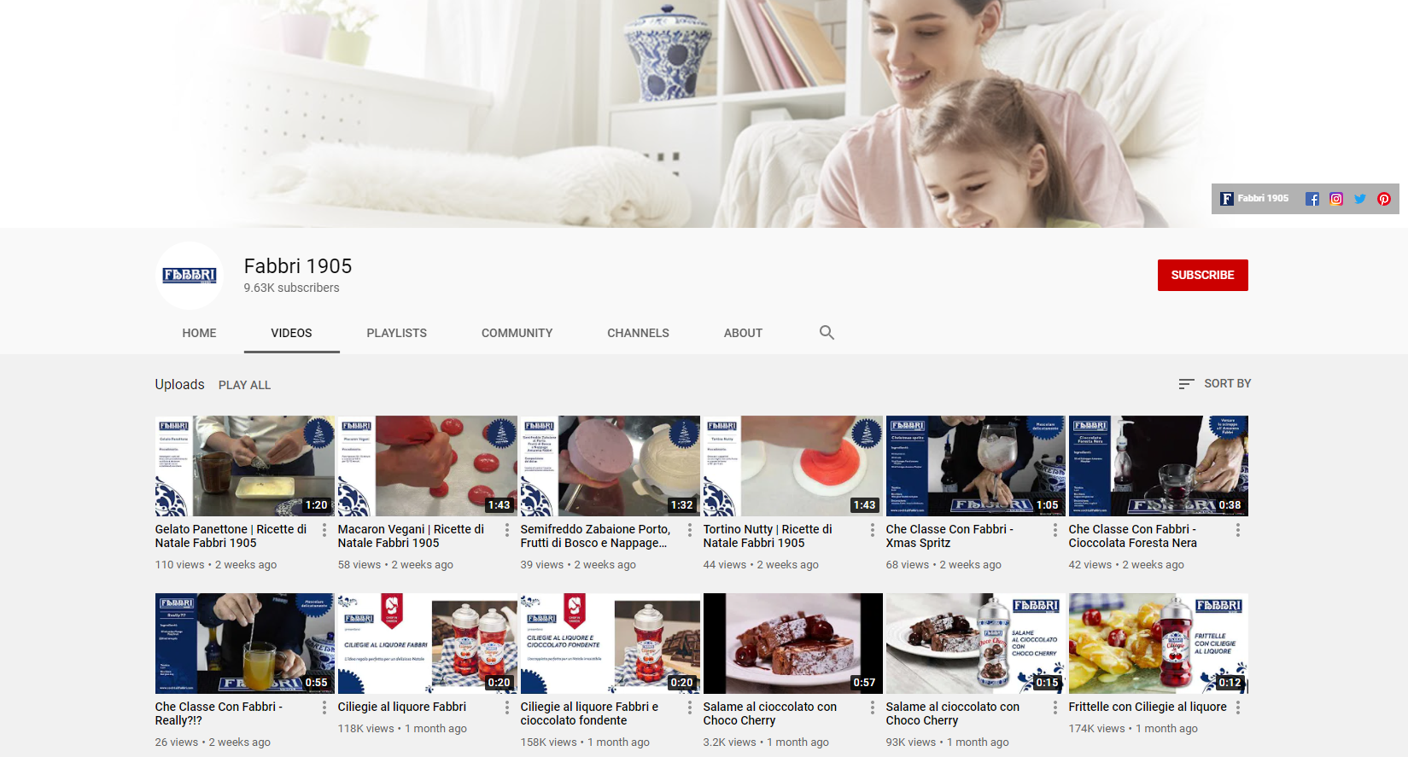
Task: Open Fabbri 1905 Pinterest icon in banner
Action: pos(1384,199)
